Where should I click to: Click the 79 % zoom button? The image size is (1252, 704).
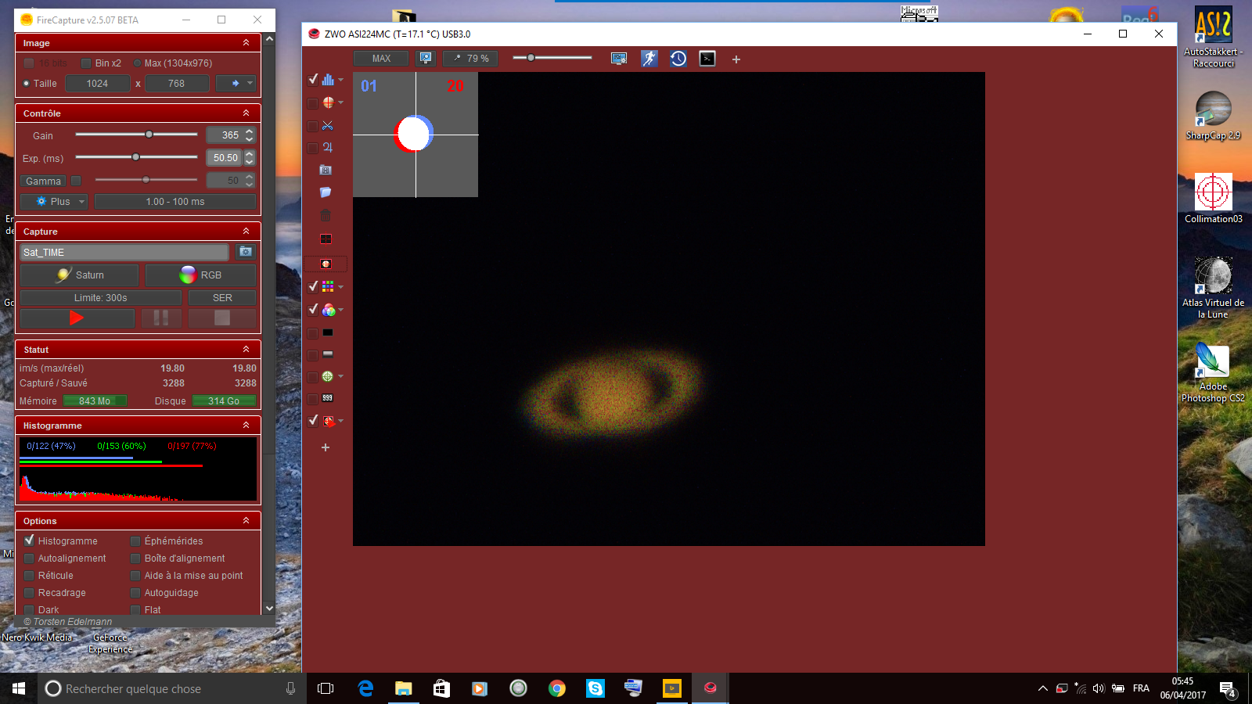pyautogui.click(x=471, y=59)
